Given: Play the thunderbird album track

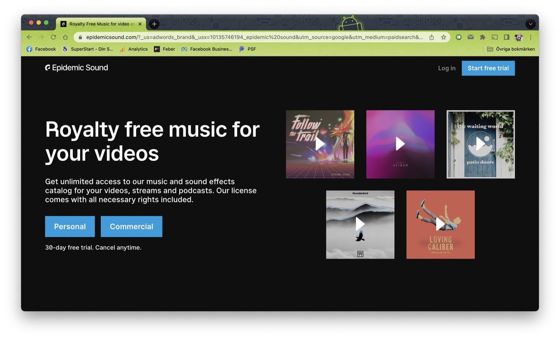Looking at the screenshot, I should pyautogui.click(x=360, y=224).
